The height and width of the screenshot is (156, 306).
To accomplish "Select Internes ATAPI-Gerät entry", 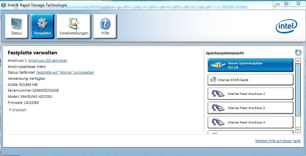I will click(x=250, y=79).
